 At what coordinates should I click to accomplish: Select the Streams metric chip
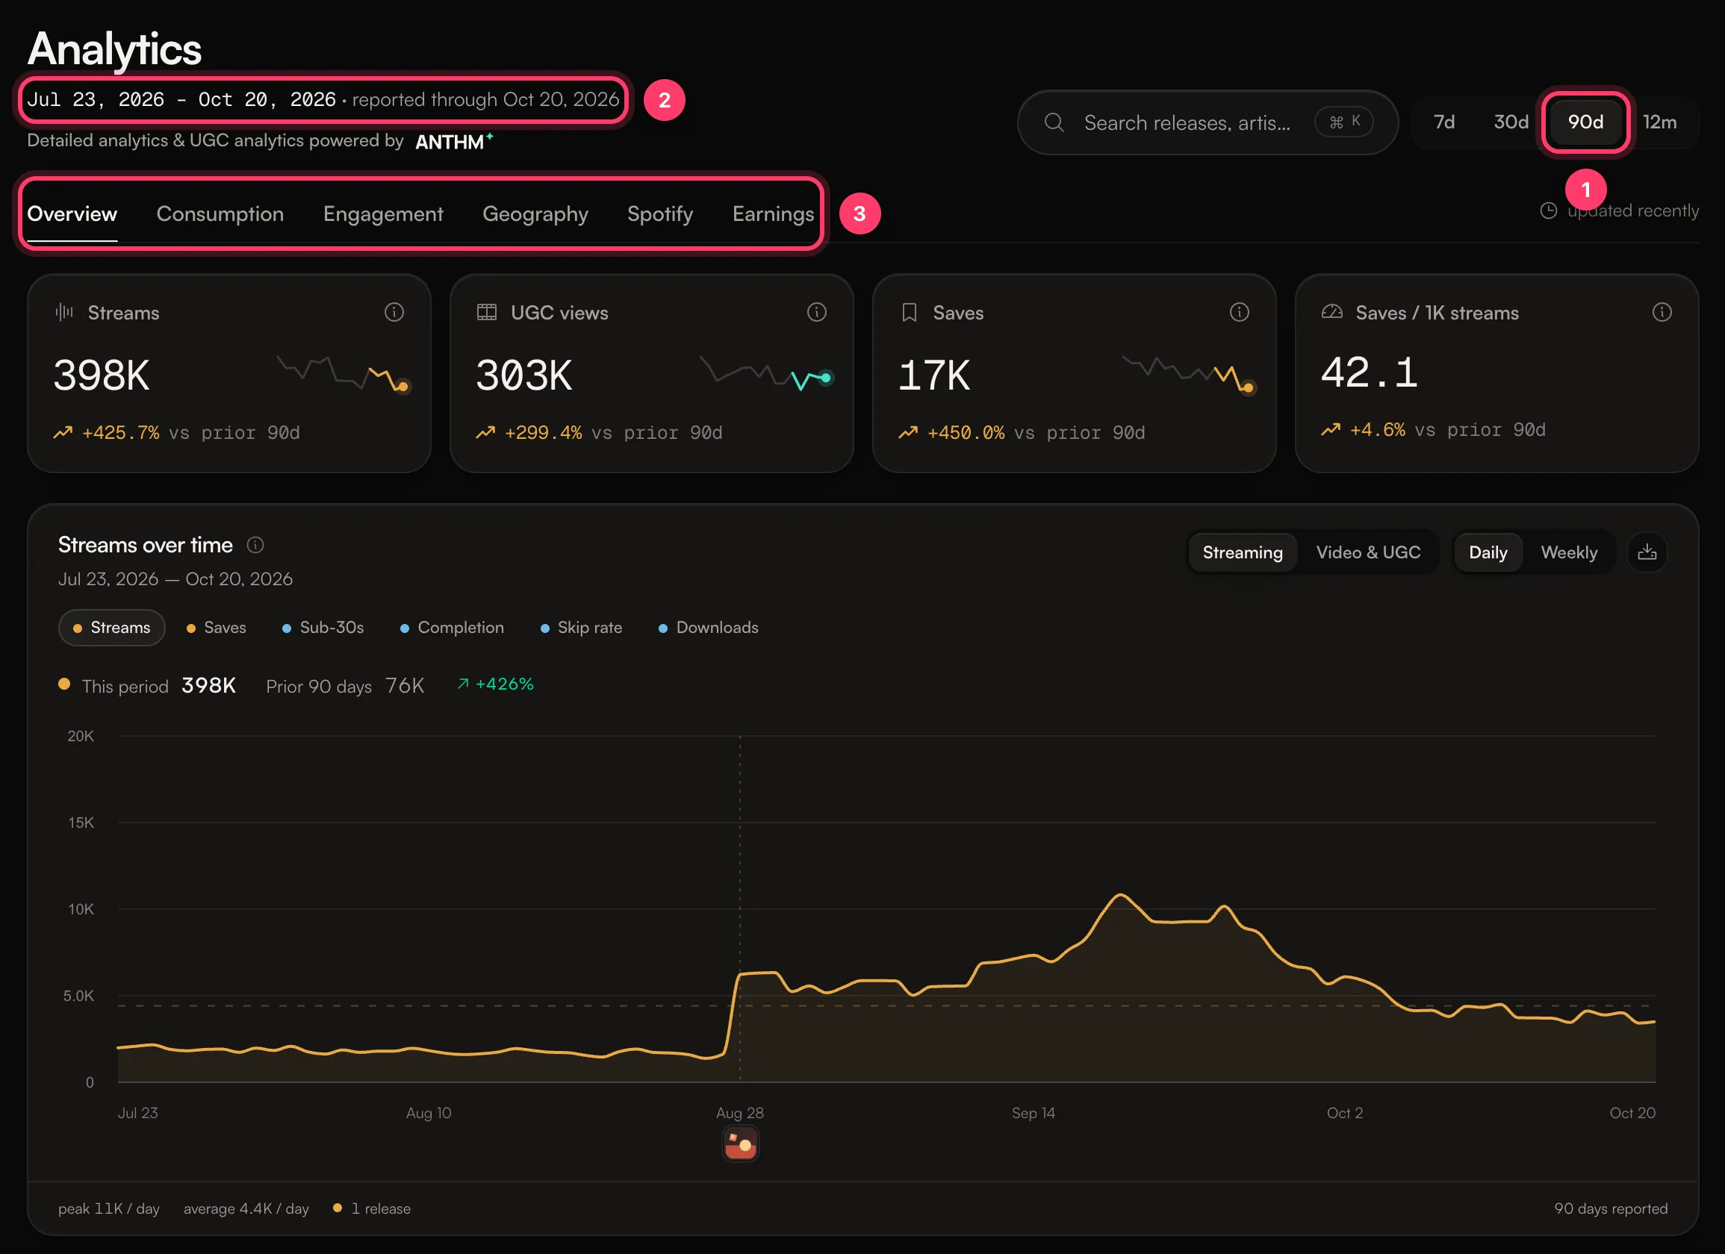(x=112, y=628)
